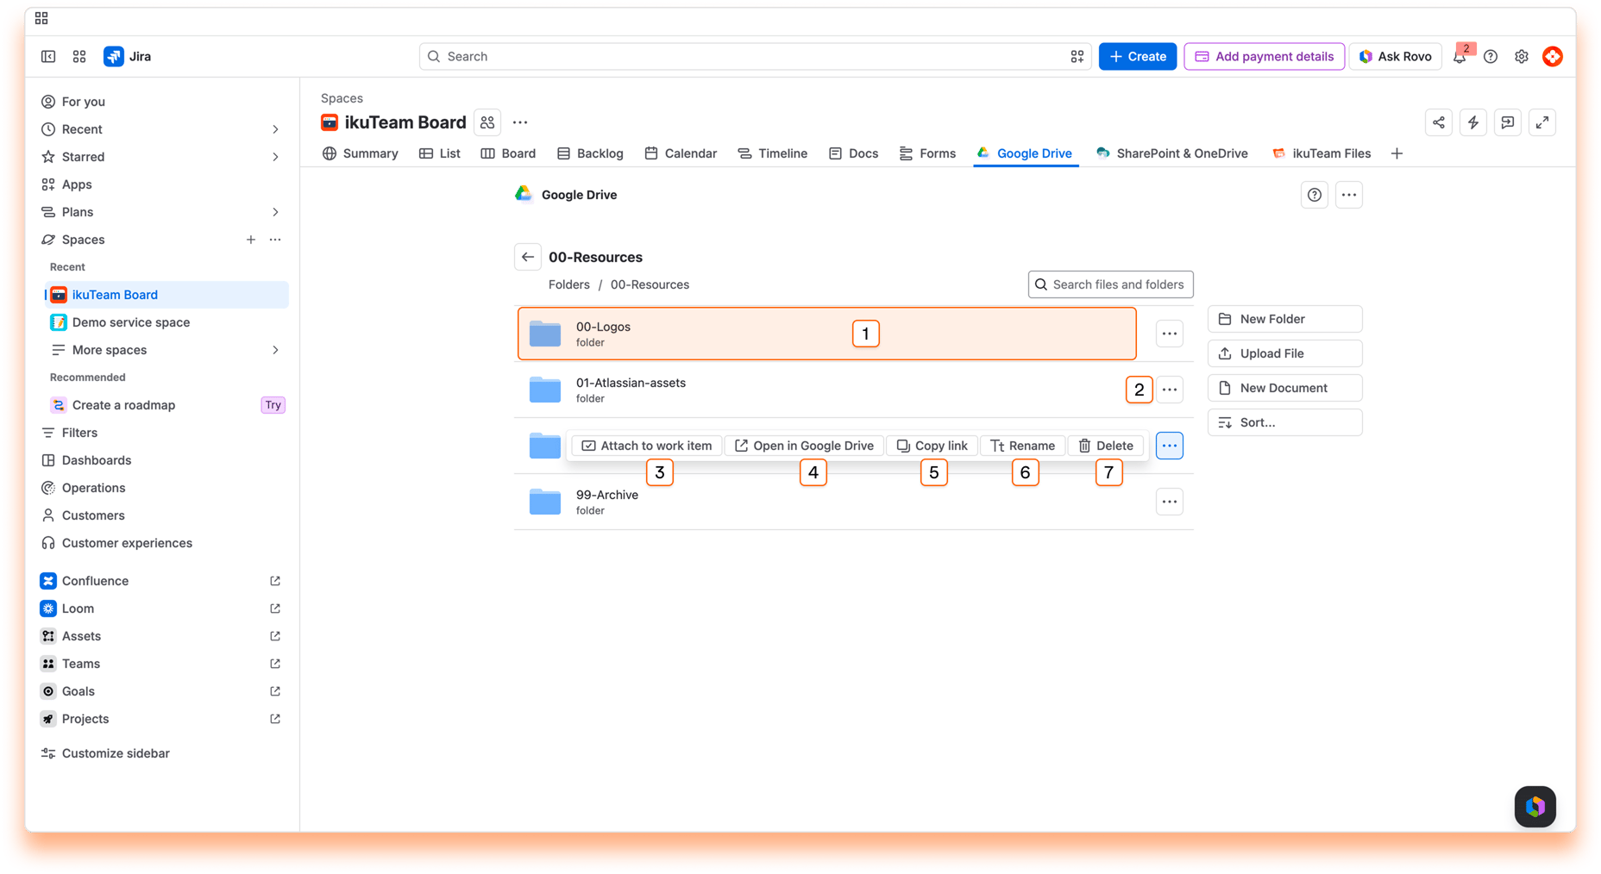Open the user profile avatar
The image size is (1601, 874).
point(1553,56)
